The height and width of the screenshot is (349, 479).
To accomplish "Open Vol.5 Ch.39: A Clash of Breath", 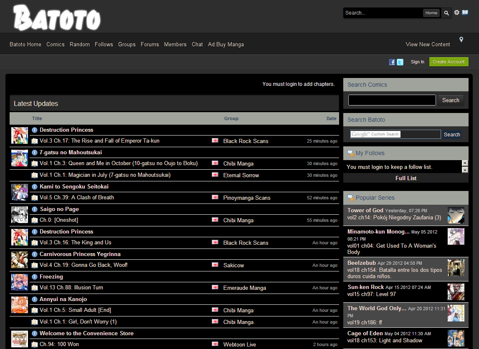I will (x=77, y=198).
